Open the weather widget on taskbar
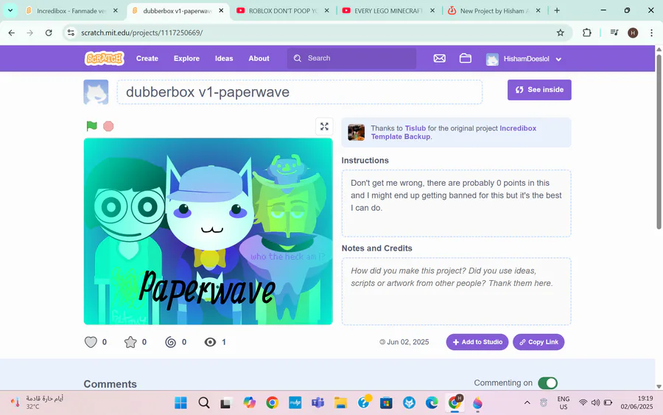The width and height of the screenshot is (663, 415). click(37, 402)
